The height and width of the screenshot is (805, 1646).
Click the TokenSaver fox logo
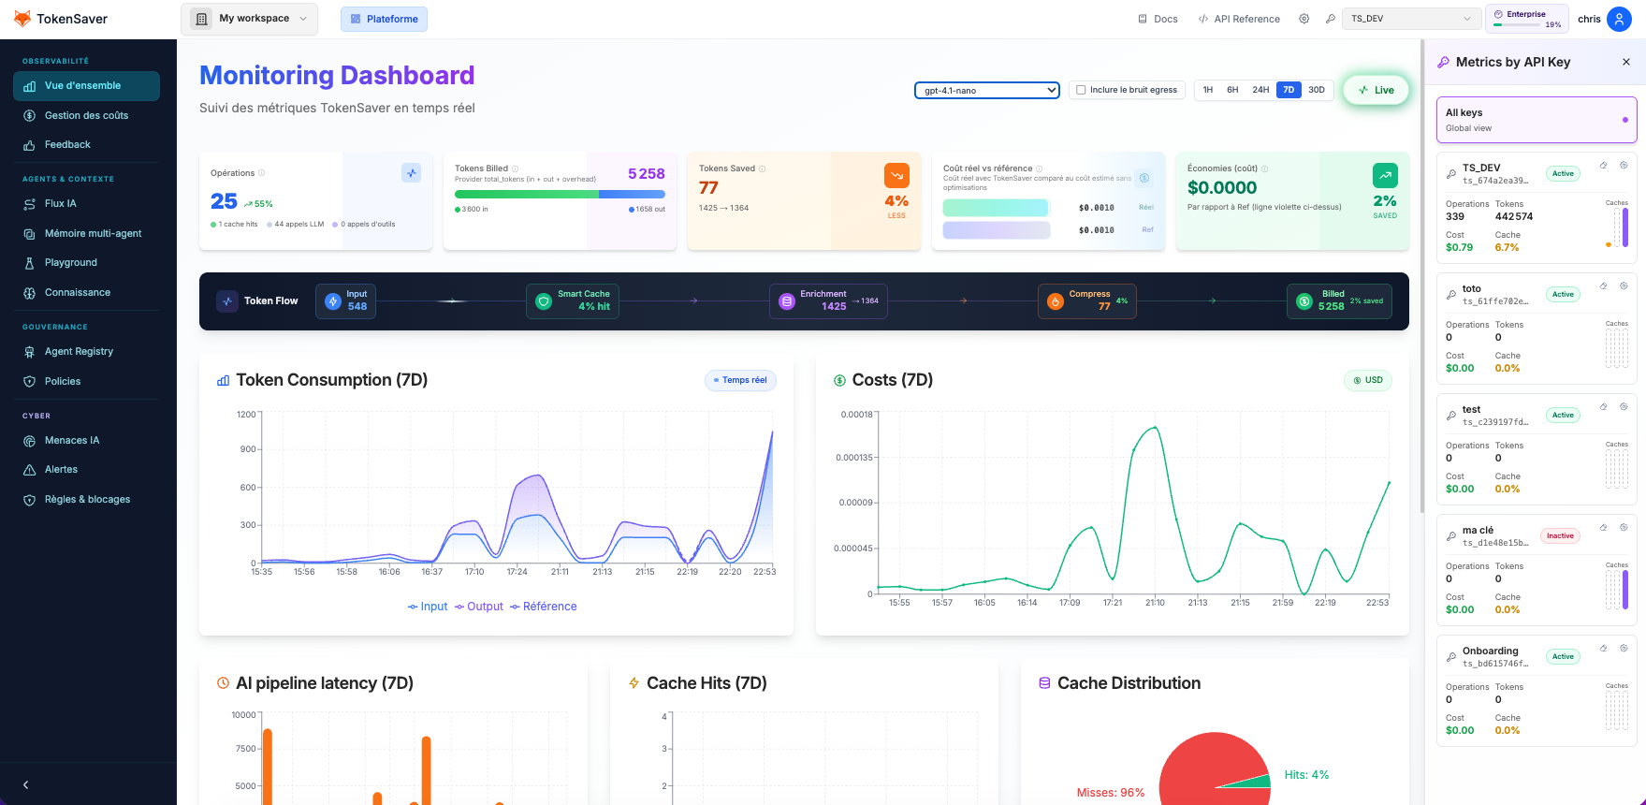[x=22, y=19]
